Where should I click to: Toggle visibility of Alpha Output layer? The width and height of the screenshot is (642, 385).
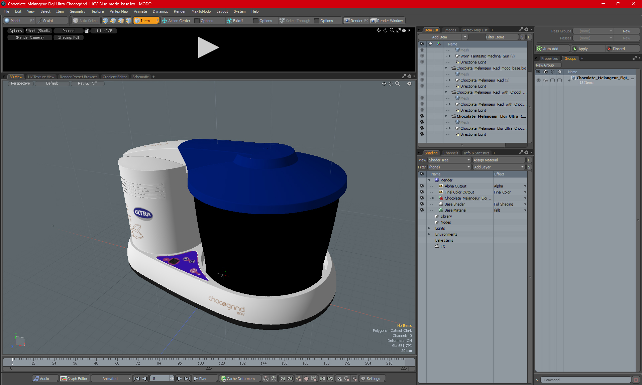[422, 186]
